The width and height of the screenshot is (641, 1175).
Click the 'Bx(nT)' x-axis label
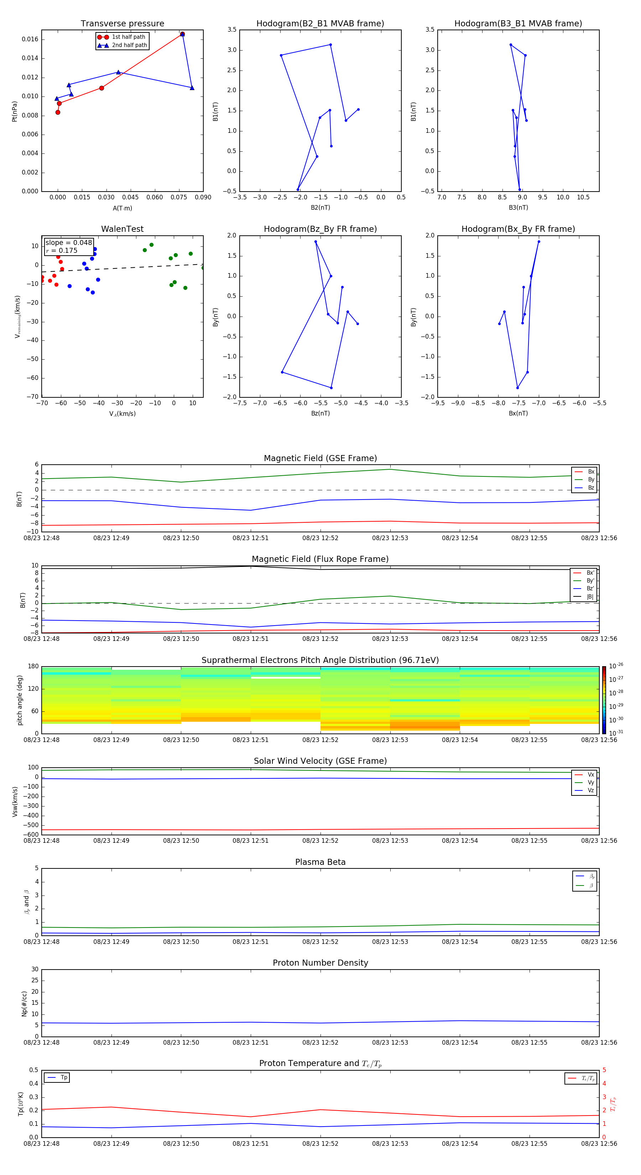point(518,413)
